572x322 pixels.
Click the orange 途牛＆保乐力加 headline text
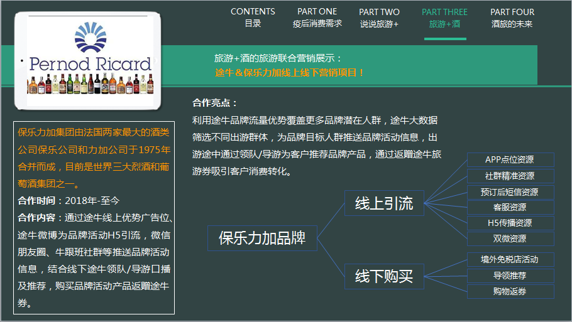(290, 73)
